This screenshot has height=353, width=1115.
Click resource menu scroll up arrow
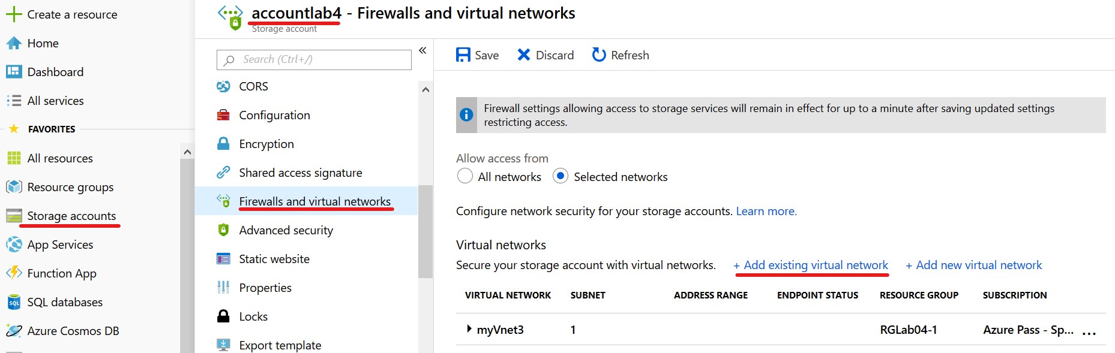(425, 90)
